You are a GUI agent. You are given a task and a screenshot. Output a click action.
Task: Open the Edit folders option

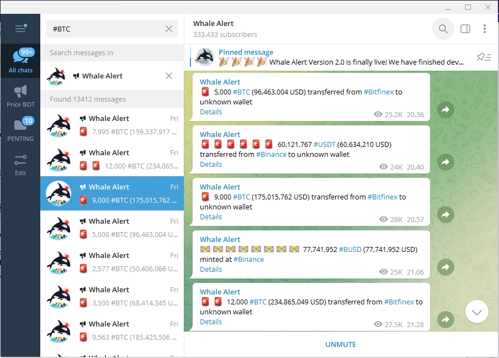(20, 164)
